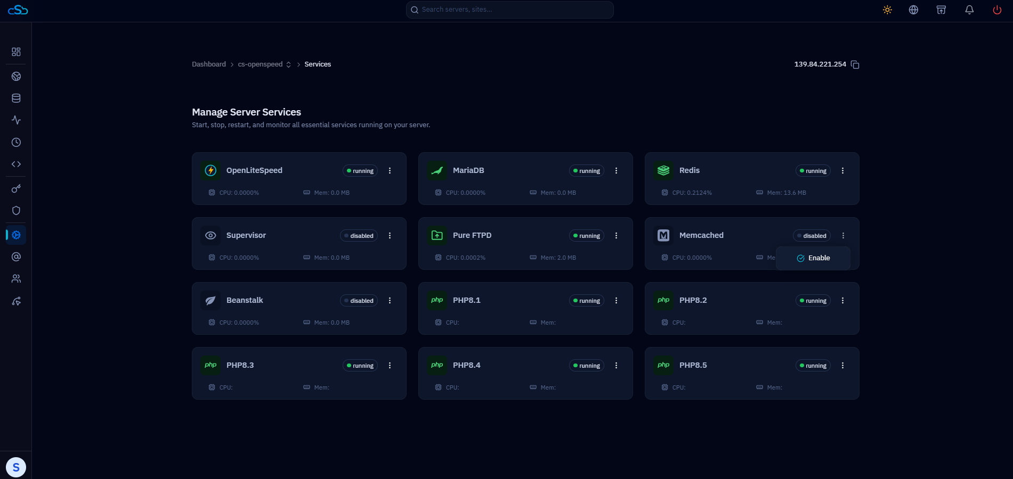Open OpenLiteSpeed three-dot actions menu
The image size is (1013, 479).
tap(390, 170)
